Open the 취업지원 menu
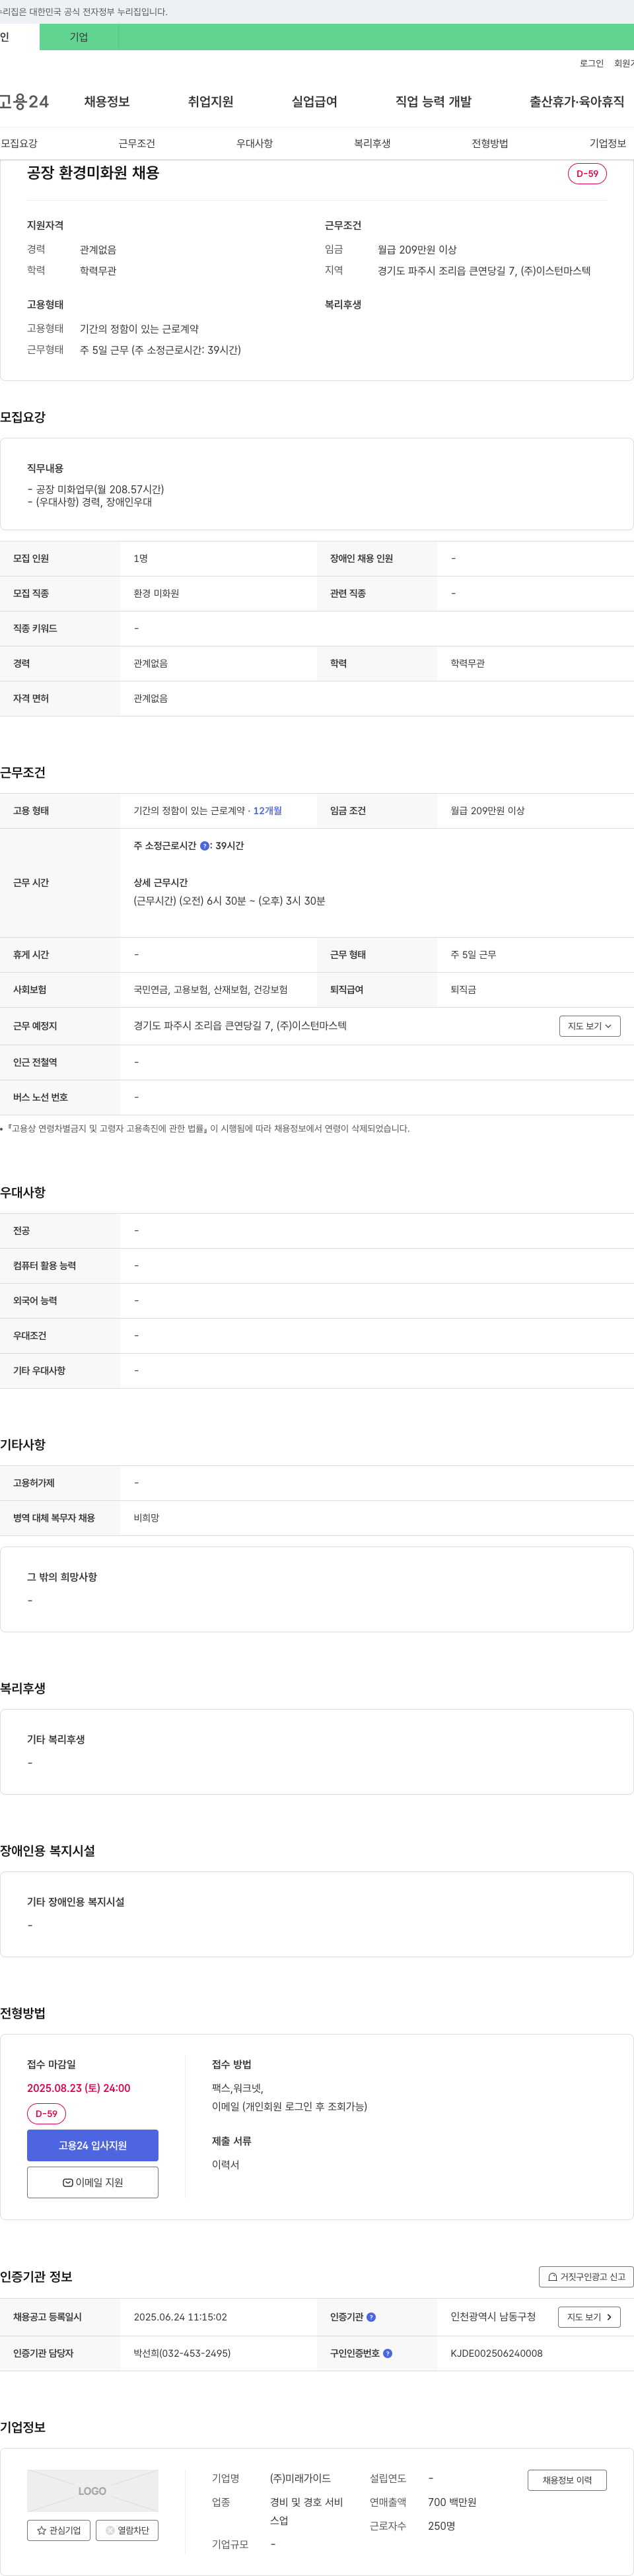This screenshot has height=2576, width=634. tap(210, 102)
